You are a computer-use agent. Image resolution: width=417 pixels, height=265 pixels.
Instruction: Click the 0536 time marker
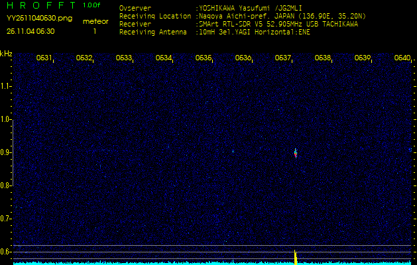click(x=243, y=58)
